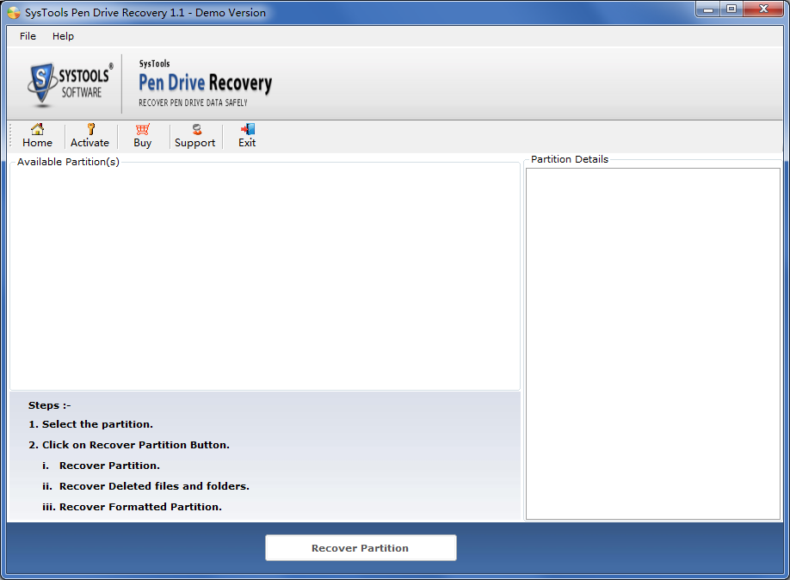790x580 pixels.
Task: Click 'ii. Recover Deleted files and folders.'
Action: pos(145,486)
